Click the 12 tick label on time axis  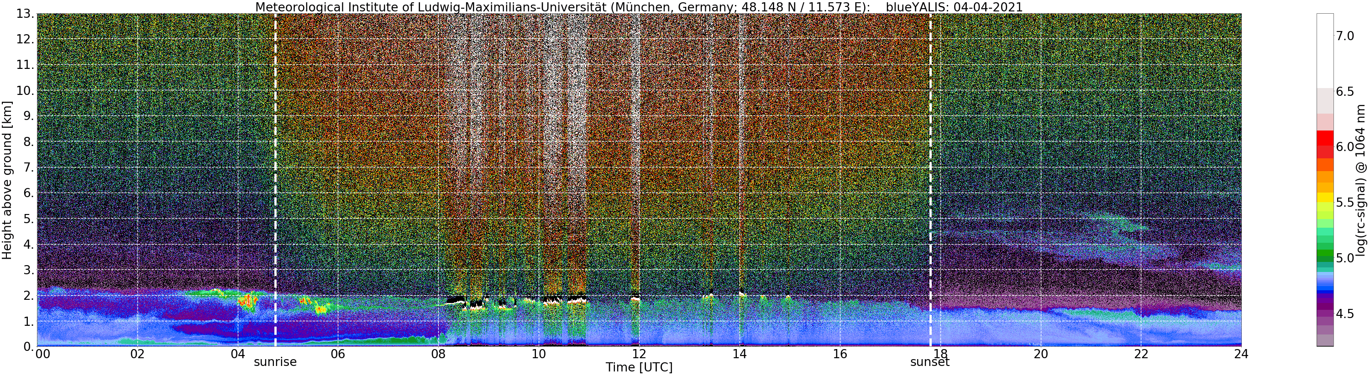[x=639, y=354]
